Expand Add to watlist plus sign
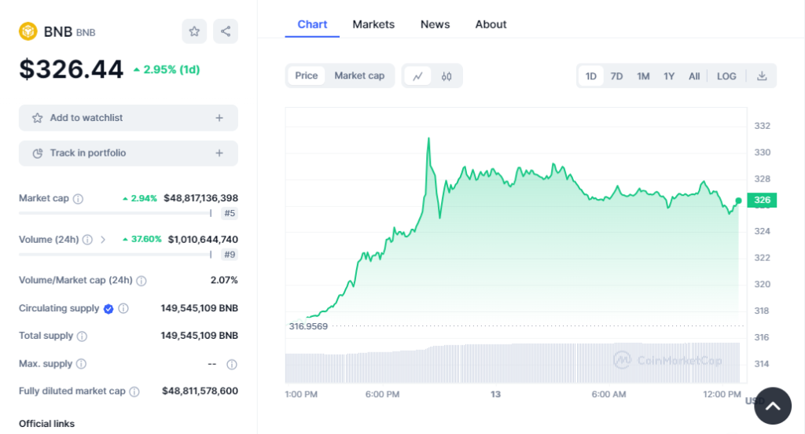 [219, 118]
